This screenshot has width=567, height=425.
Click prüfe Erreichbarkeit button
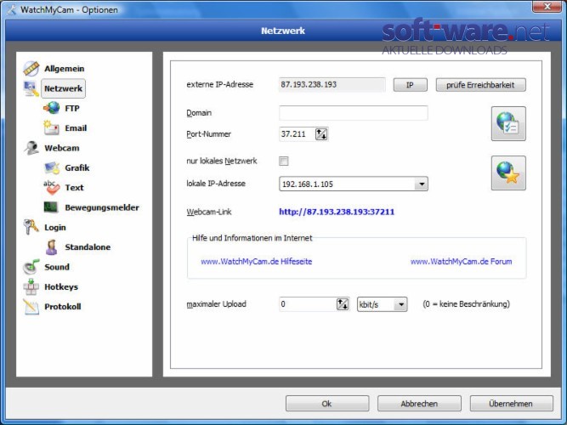coord(480,85)
